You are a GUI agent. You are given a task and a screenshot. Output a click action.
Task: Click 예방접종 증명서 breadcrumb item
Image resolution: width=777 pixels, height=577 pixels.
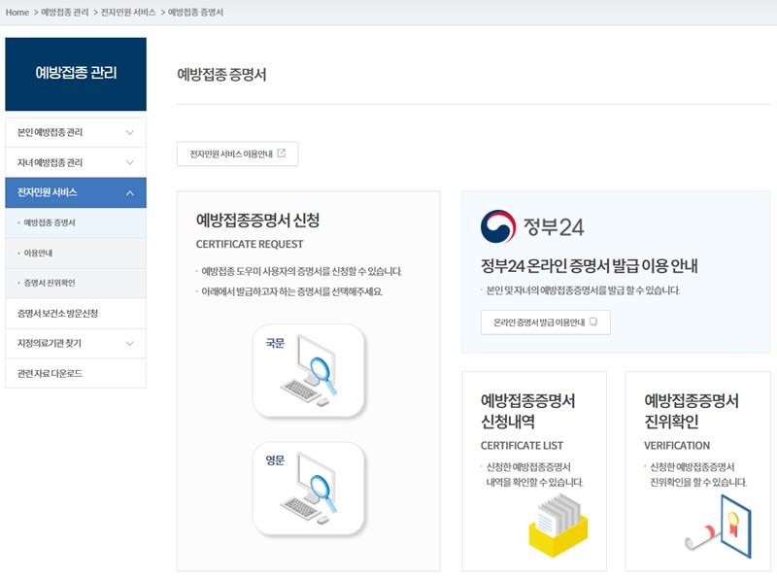196,12
